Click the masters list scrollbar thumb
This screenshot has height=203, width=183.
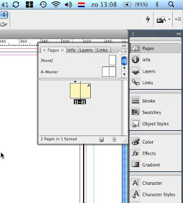point(124,60)
